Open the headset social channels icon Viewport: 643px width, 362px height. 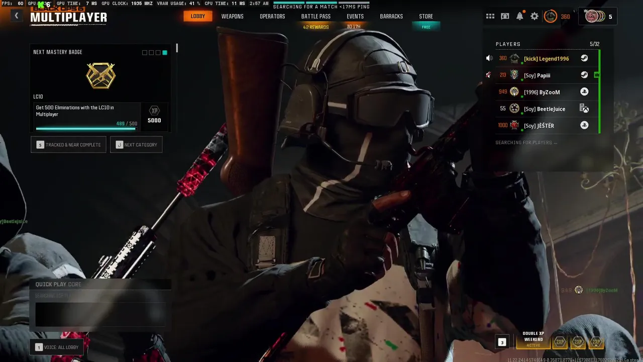pos(505,17)
